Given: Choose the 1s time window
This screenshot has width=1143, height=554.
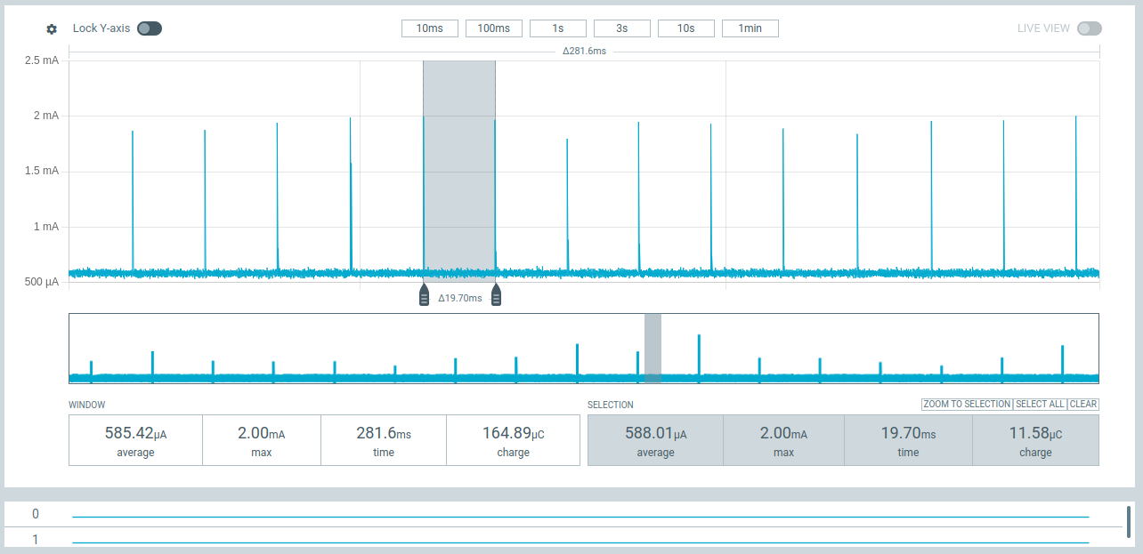Looking at the screenshot, I should pos(557,28).
